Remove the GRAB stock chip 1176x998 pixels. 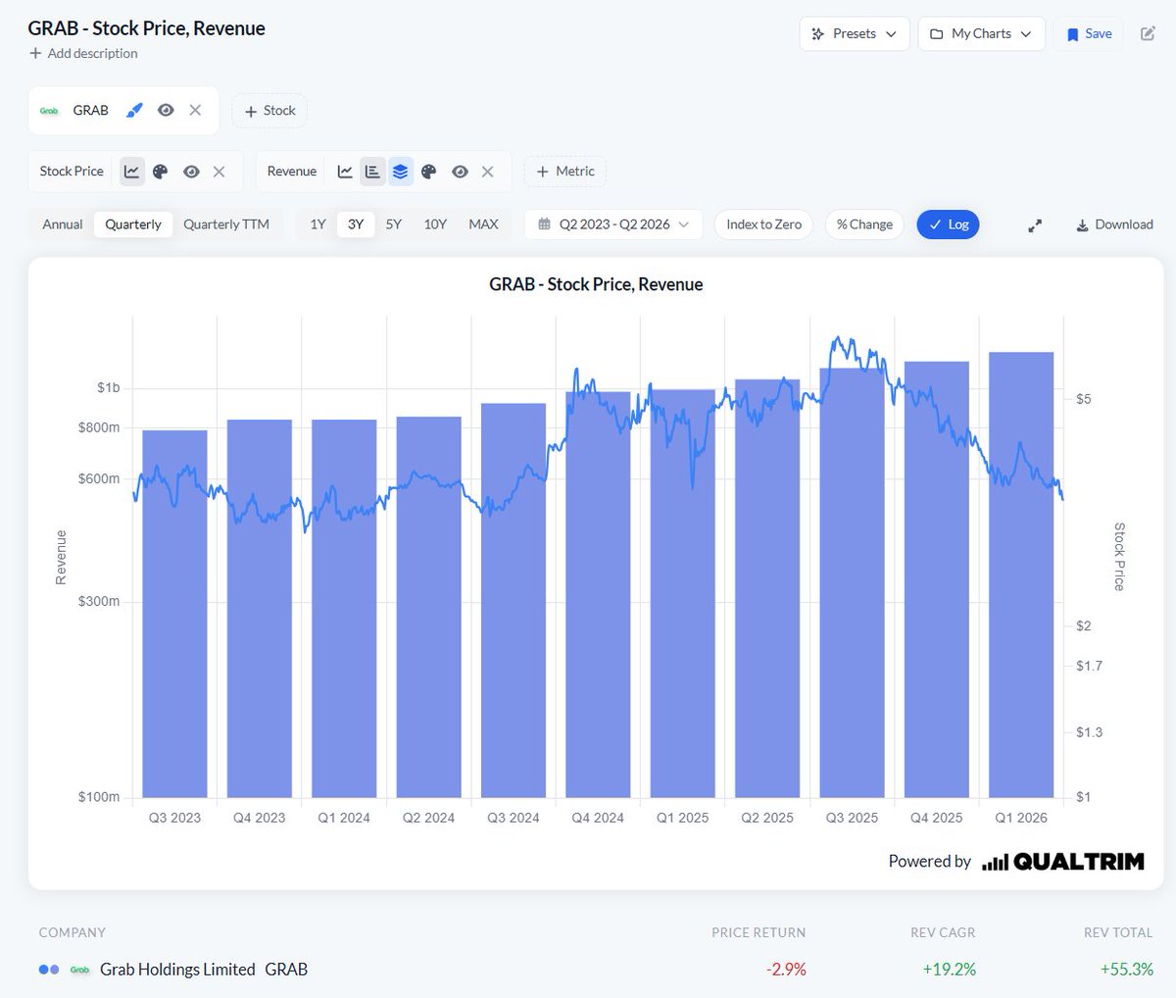(195, 110)
